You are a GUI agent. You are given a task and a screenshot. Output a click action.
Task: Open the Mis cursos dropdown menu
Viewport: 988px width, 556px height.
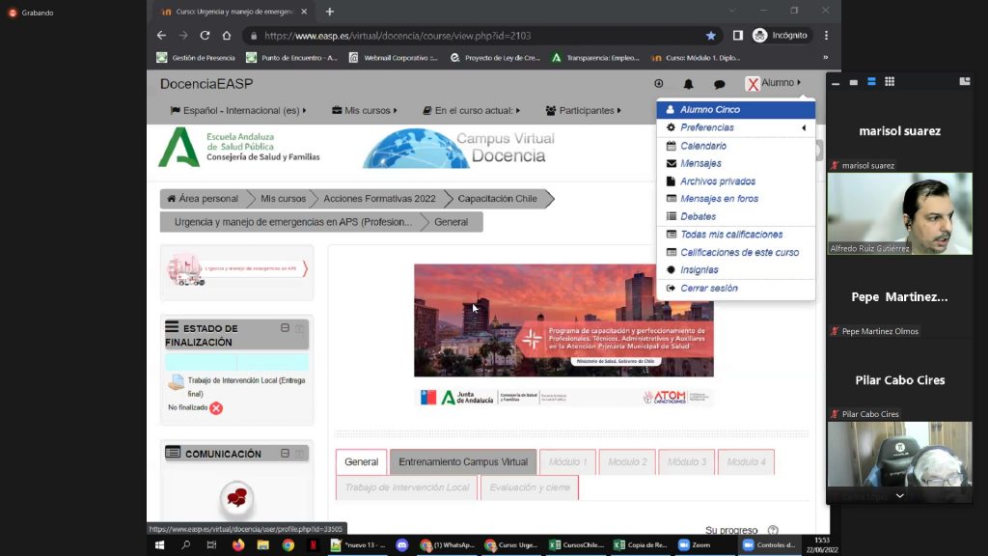click(364, 111)
